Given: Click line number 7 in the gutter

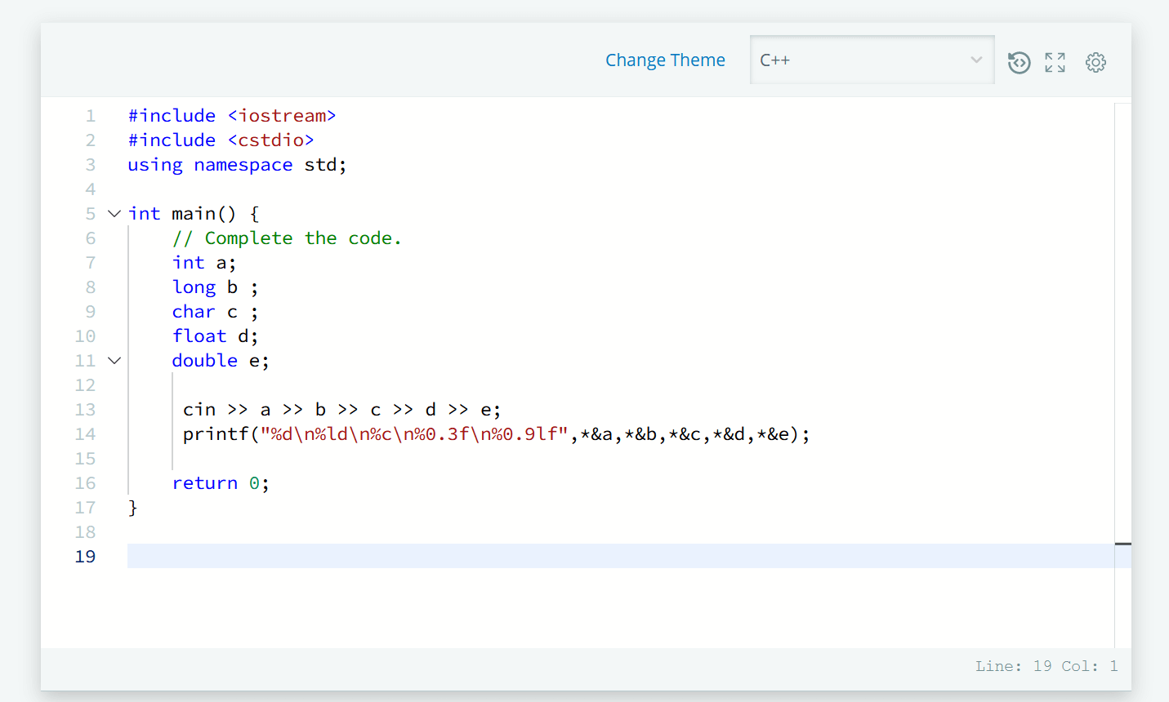Looking at the screenshot, I should [90, 262].
